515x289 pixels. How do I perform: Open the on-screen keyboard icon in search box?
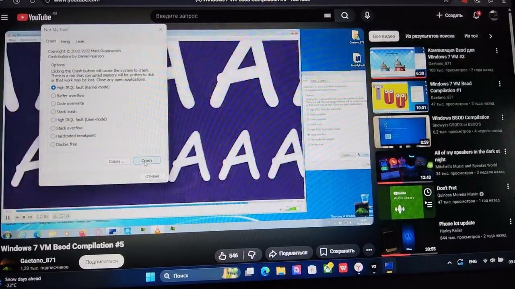328,16
